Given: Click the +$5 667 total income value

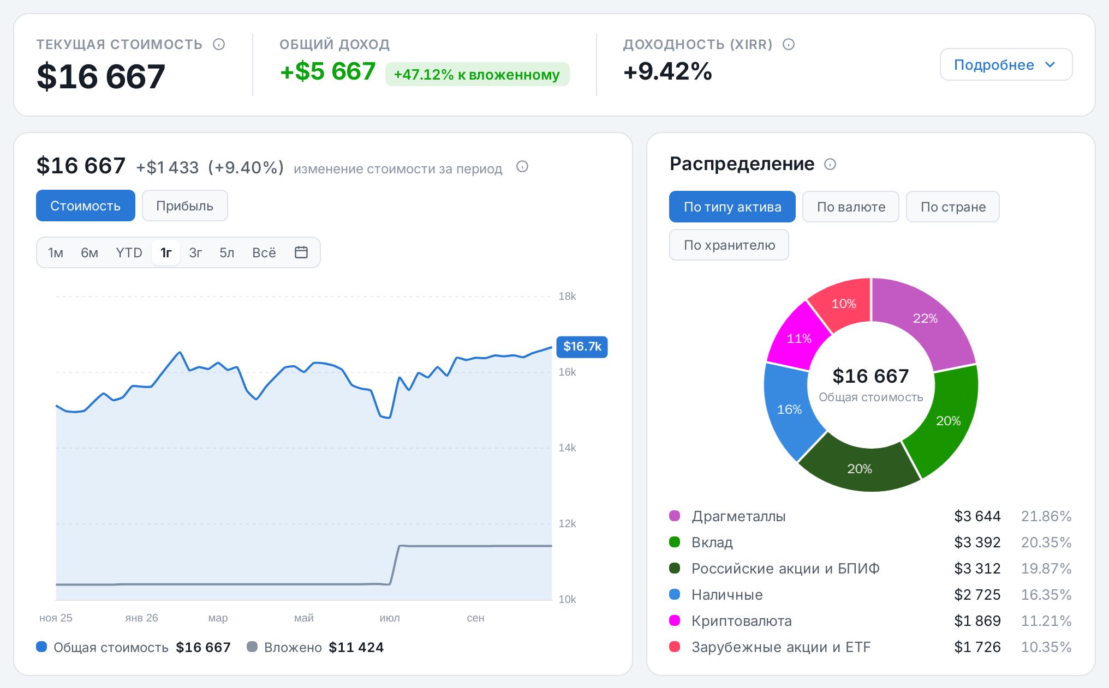Looking at the screenshot, I should click(327, 71).
